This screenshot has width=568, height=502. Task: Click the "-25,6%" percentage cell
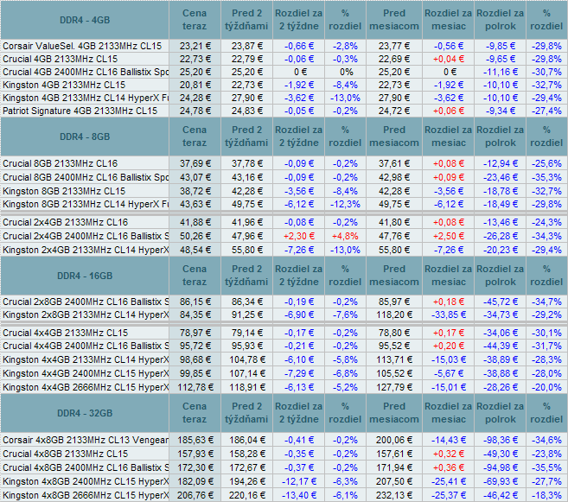(546, 163)
